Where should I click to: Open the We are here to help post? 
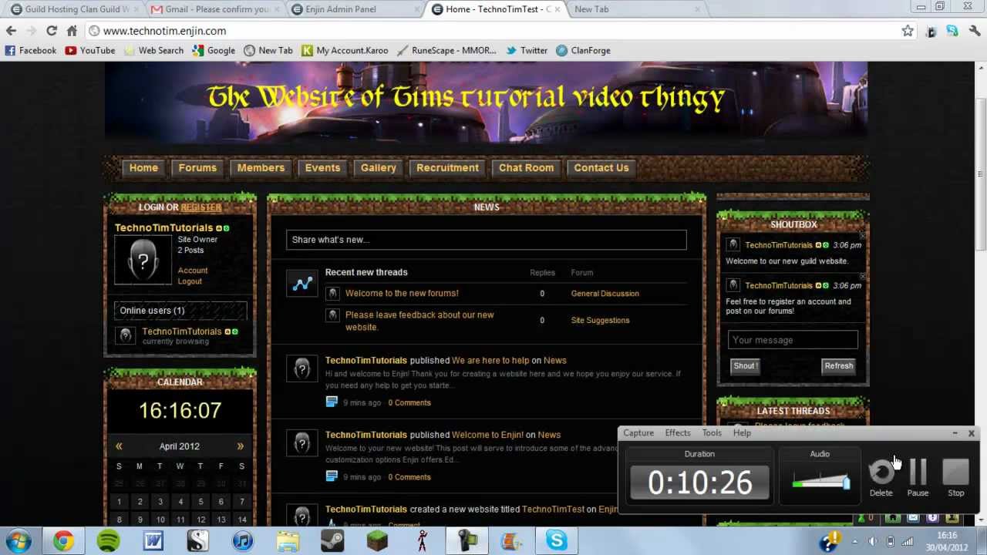490,361
